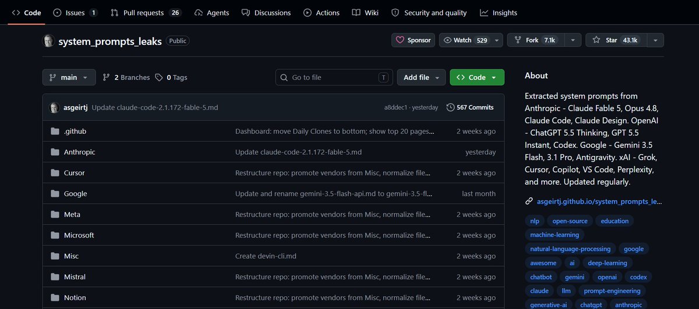View the Insights tab
The width and height of the screenshot is (699, 309).
click(x=499, y=12)
